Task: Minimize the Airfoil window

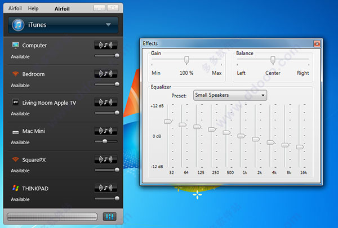Action: click(99, 8)
